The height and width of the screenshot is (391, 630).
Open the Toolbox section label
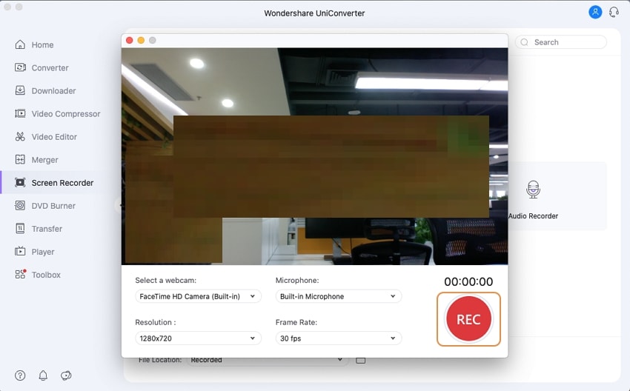click(x=46, y=275)
